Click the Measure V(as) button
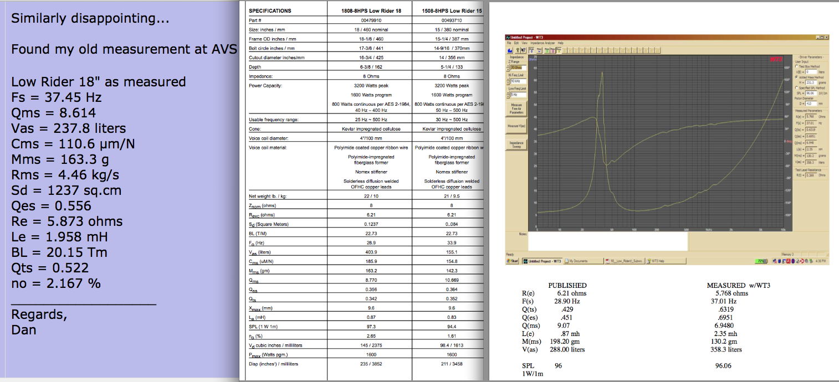This screenshot has width=839, height=382. [x=516, y=126]
